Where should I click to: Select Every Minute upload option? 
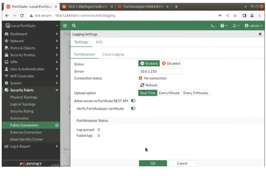click(169, 93)
